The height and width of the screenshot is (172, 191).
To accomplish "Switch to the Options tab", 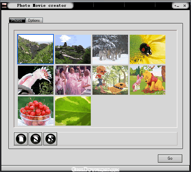I will pyautogui.click(x=34, y=20).
